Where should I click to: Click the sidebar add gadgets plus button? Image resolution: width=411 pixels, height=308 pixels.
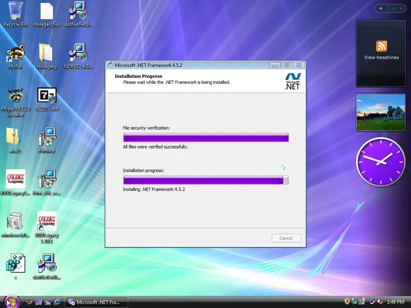[381, 8]
